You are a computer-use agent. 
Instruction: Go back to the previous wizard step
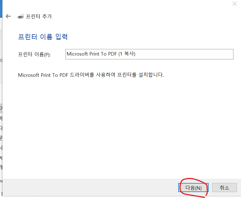coord(8,16)
